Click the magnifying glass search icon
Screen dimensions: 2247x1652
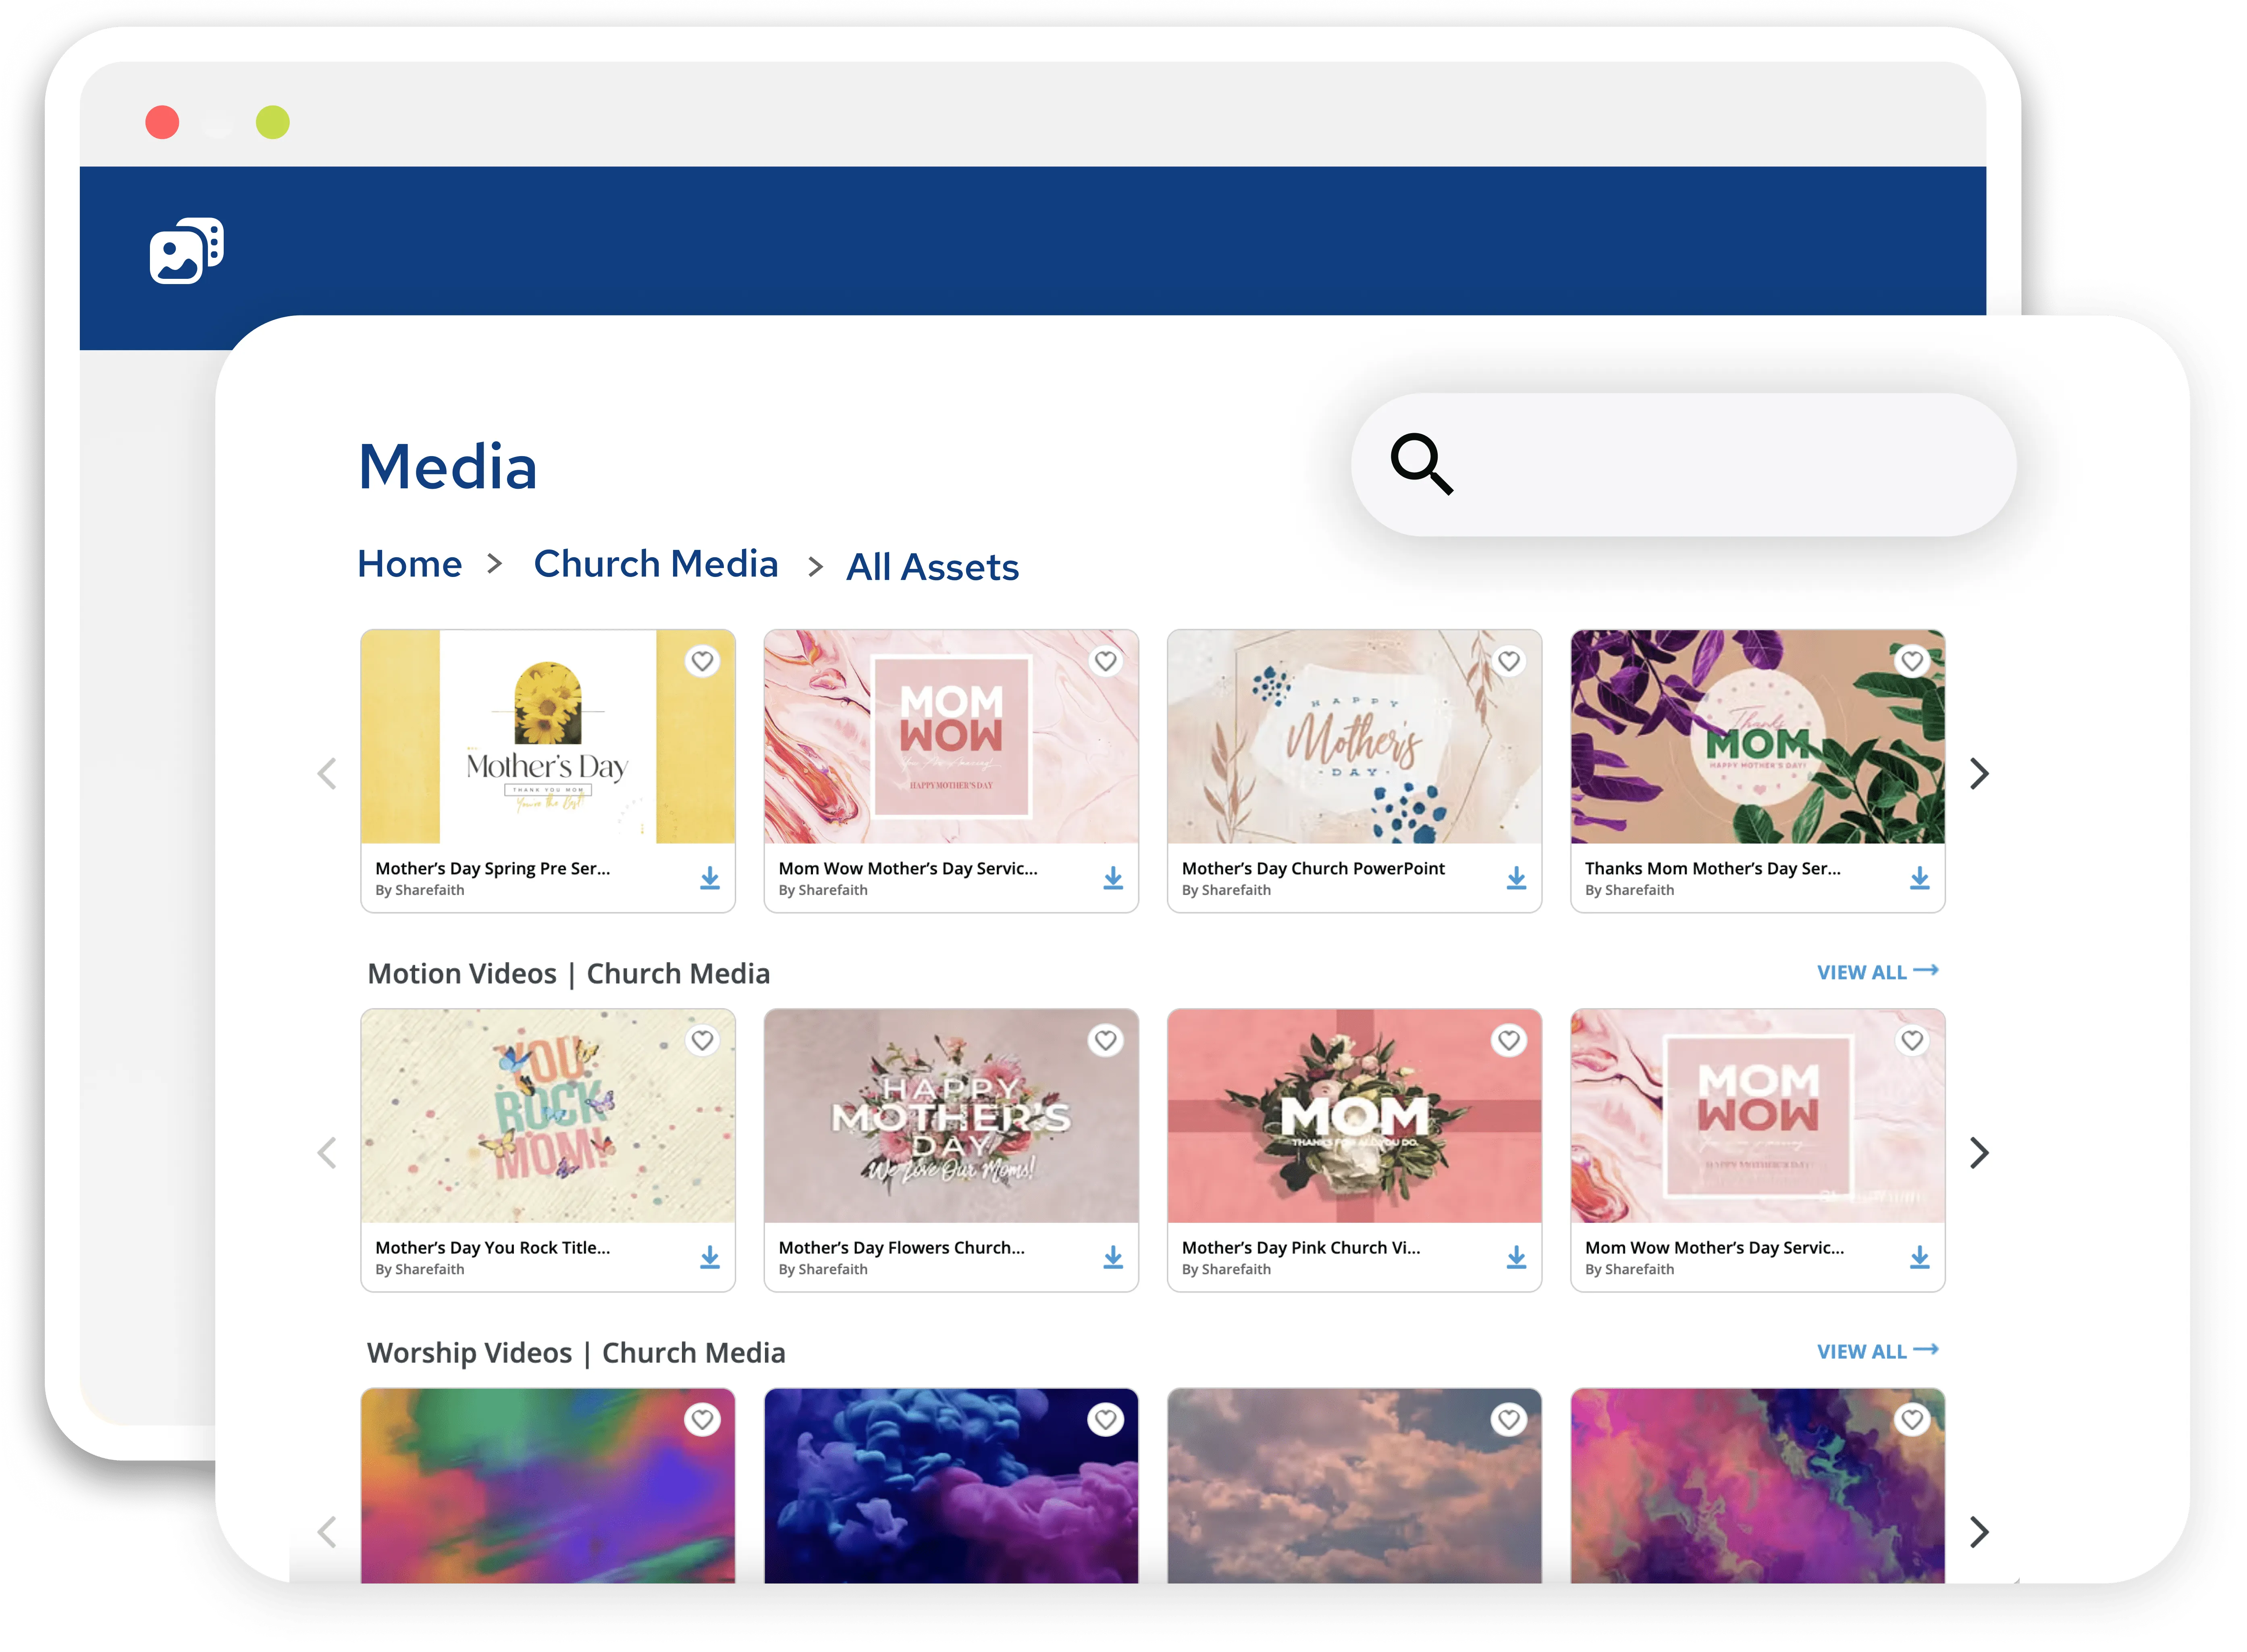coord(1422,464)
